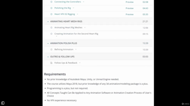Expand the Animating Heart Rig Meshes description arrow
190x106 pixels.
(85, 27)
